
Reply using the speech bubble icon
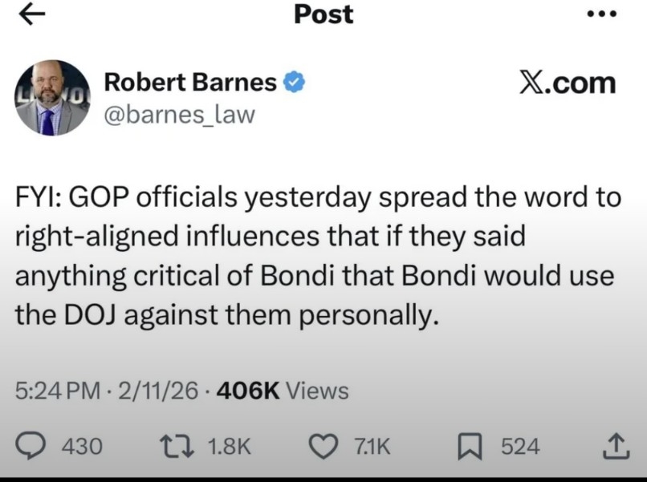[32, 446]
